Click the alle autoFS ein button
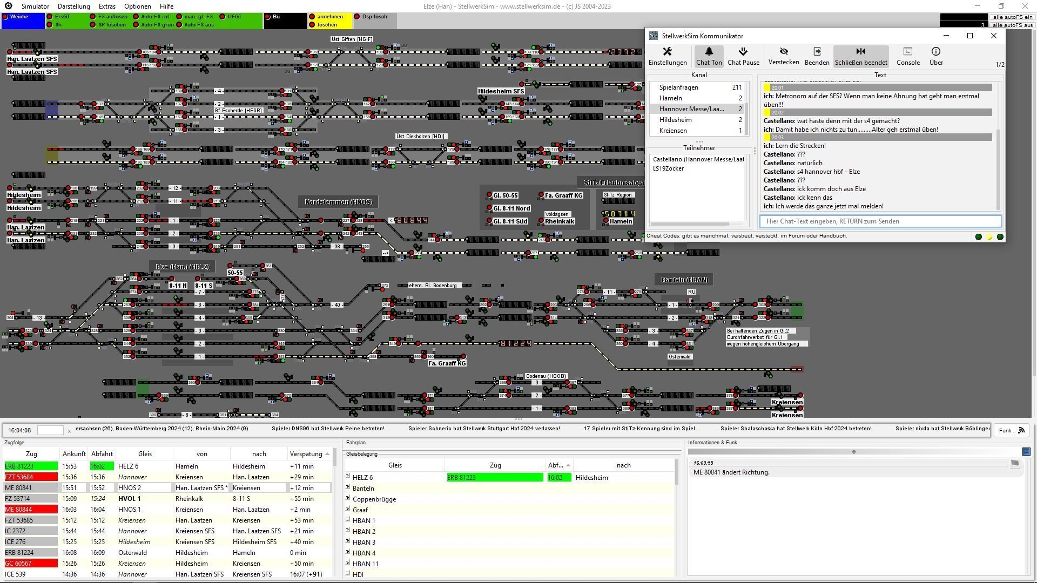Image resolution: width=1037 pixels, height=583 pixels. tap(1012, 17)
